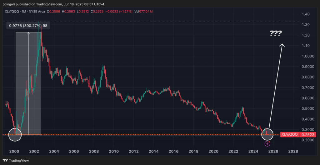
Task: Click the 2016 label on the time axis
Action: [x=173, y=152]
